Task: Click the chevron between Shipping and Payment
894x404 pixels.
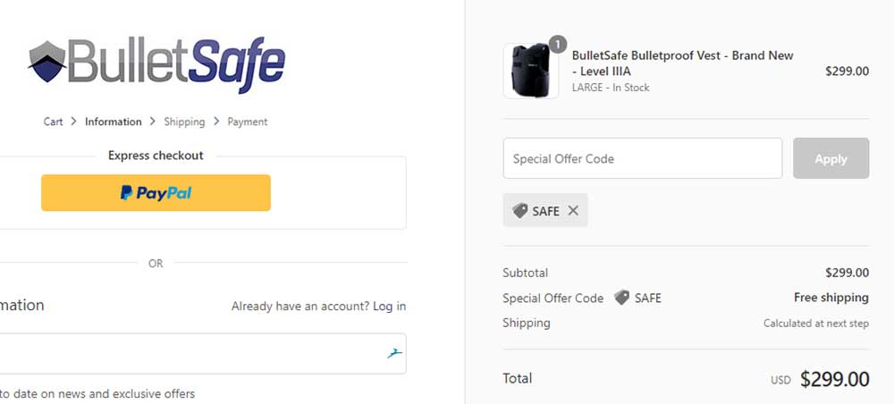Action: 216,122
